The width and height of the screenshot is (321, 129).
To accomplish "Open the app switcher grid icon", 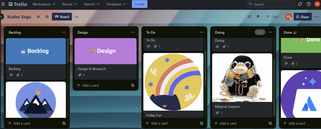I will [3, 4].
